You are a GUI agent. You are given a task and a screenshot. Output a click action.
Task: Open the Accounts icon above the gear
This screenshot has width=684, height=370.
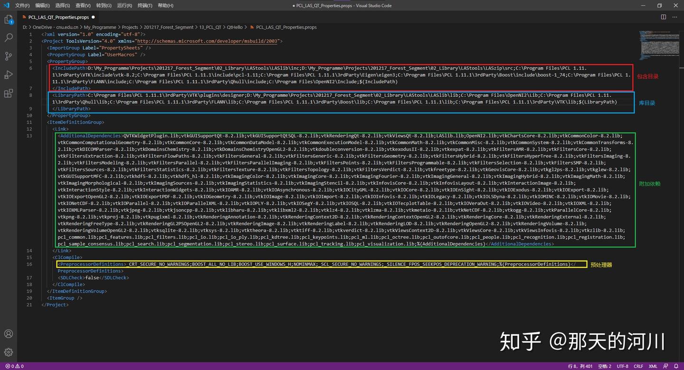coord(9,334)
